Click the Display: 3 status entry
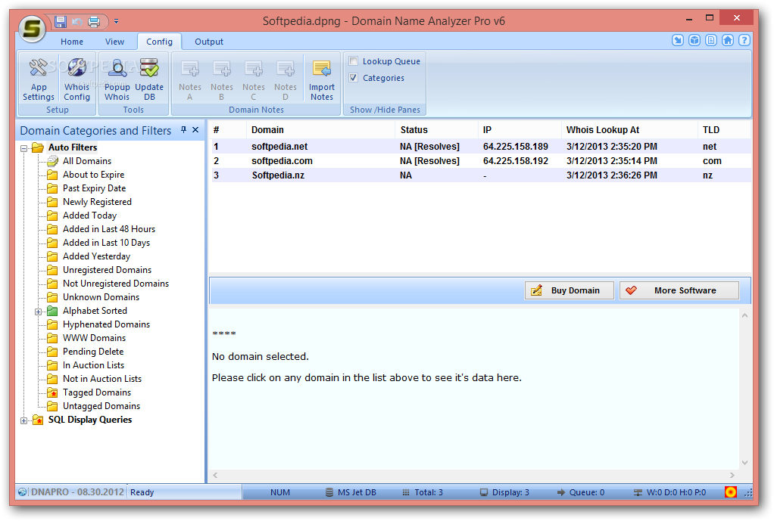Viewport: 774px width, 521px height. (504, 492)
